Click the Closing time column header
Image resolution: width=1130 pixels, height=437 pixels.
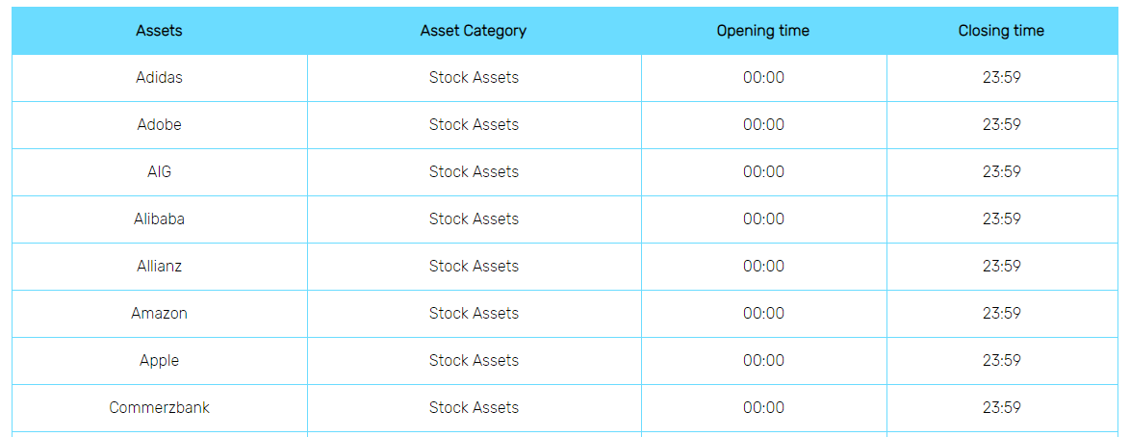coord(1001,31)
